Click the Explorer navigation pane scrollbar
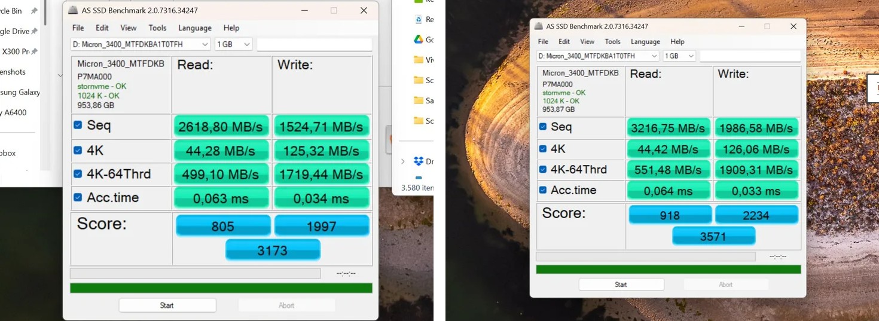 (44, 13)
